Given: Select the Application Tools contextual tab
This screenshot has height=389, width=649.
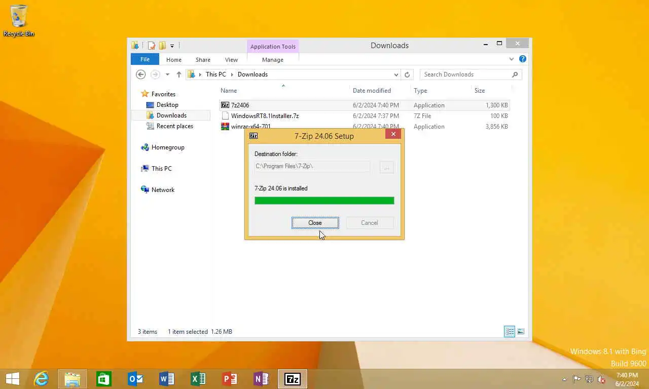Looking at the screenshot, I should 273,47.
